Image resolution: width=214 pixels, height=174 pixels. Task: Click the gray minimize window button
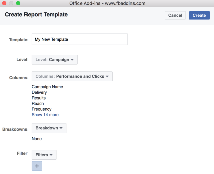point(11,3)
